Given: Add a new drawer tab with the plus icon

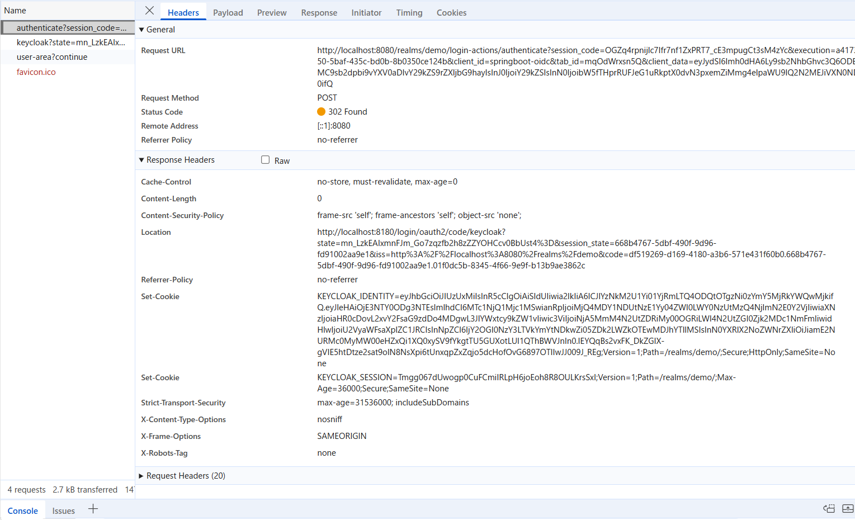Looking at the screenshot, I should pos(93,509).
